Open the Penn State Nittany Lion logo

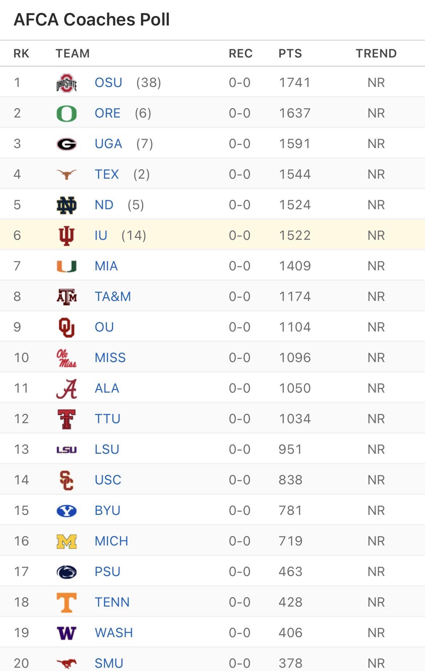pos(66,572)
